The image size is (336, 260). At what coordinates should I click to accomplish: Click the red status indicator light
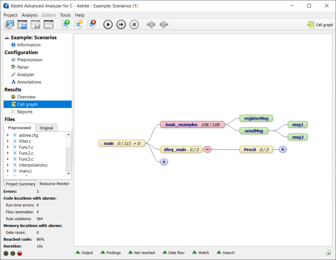pos(19,253)
